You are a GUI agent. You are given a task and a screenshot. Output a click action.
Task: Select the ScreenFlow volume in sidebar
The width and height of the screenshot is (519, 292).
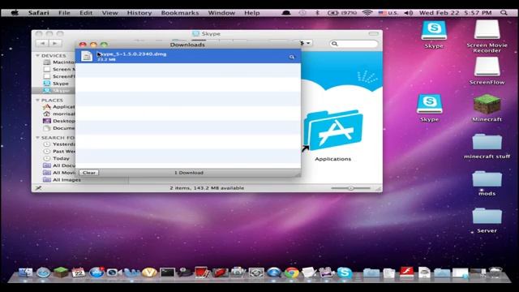coord(58,76)
